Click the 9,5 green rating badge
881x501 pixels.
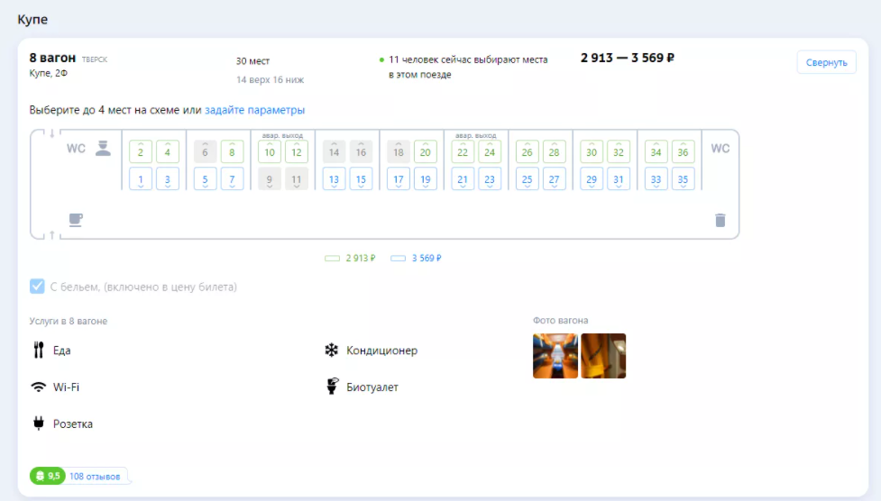tap(48, 477)
